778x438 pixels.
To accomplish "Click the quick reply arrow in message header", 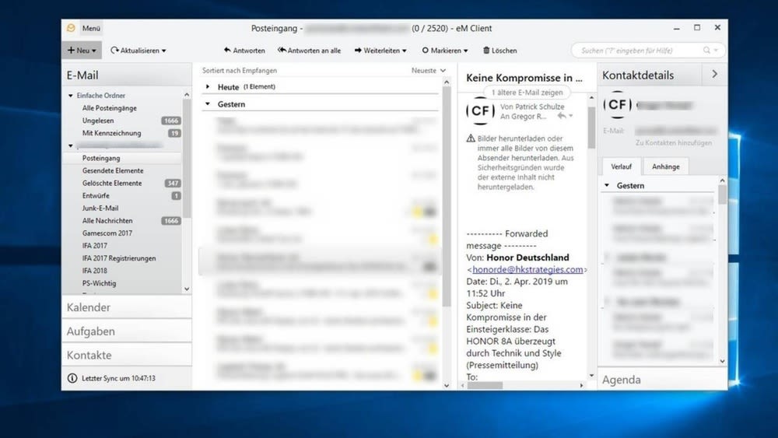I will click(x=562, y=115).
